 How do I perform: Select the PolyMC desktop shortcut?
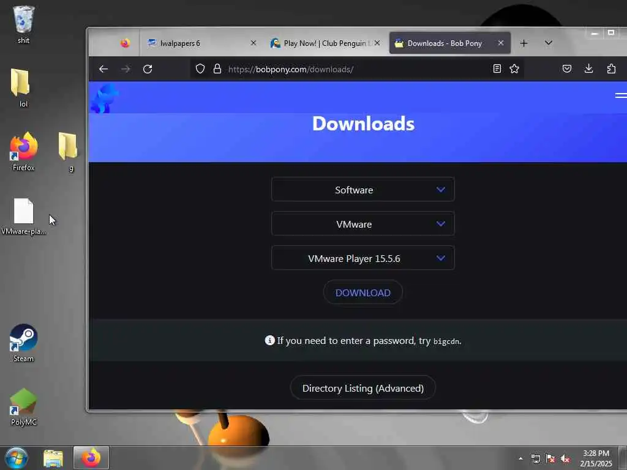23,407
